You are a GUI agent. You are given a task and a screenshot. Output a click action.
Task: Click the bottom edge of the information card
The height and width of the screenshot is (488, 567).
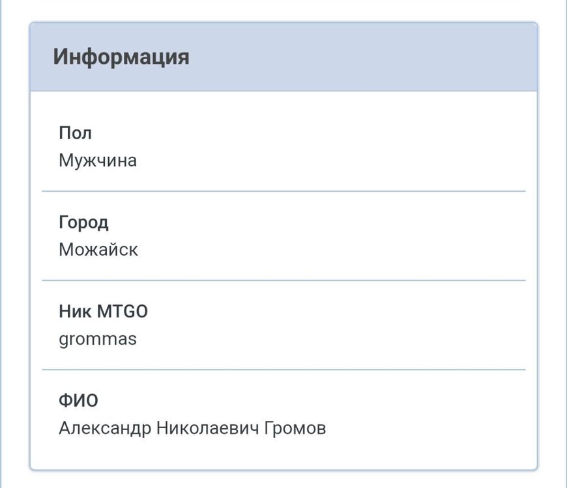click(x=283, y=464)
